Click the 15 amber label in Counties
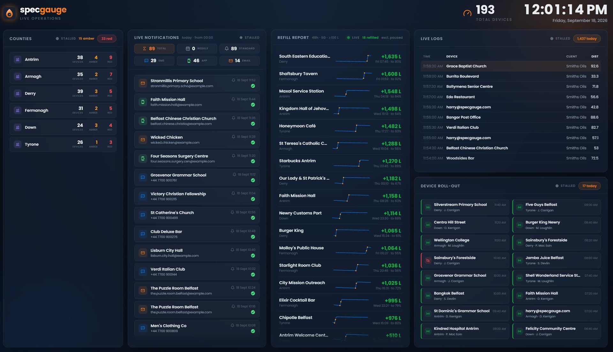The width and height of the screenshot is (613, 352). click(x=87, y=39)
